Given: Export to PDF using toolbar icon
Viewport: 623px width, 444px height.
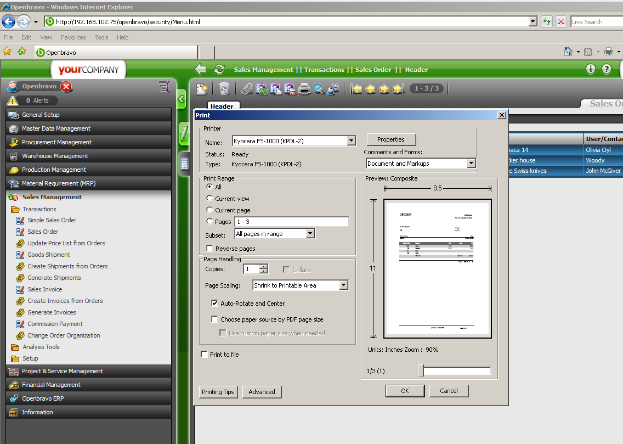Looking at the screenshot, I should [290, 88].
